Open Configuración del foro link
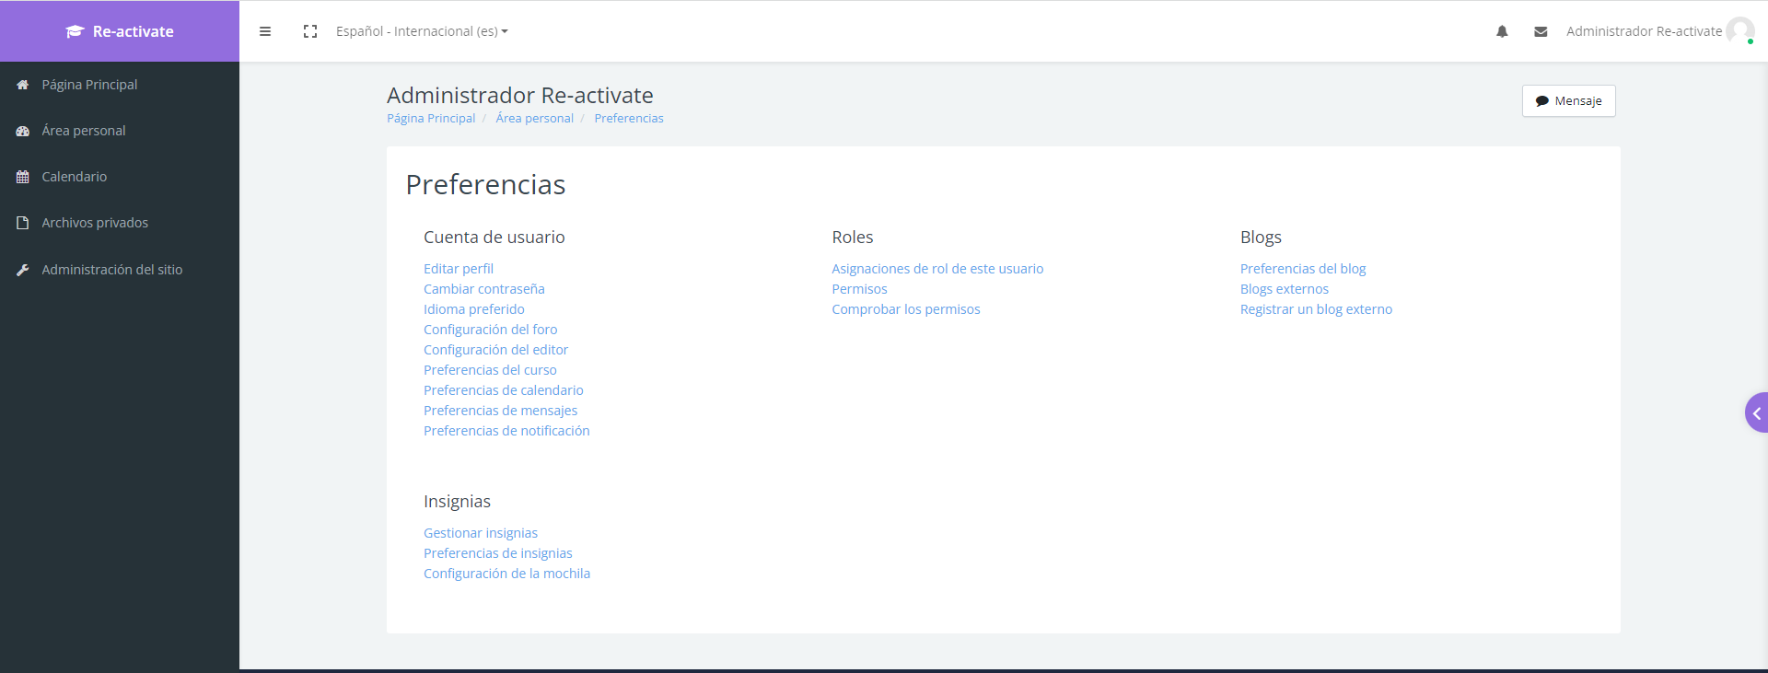Image resolution: width=1768 pixels, height=673 pixels. (x=491, y=330)
